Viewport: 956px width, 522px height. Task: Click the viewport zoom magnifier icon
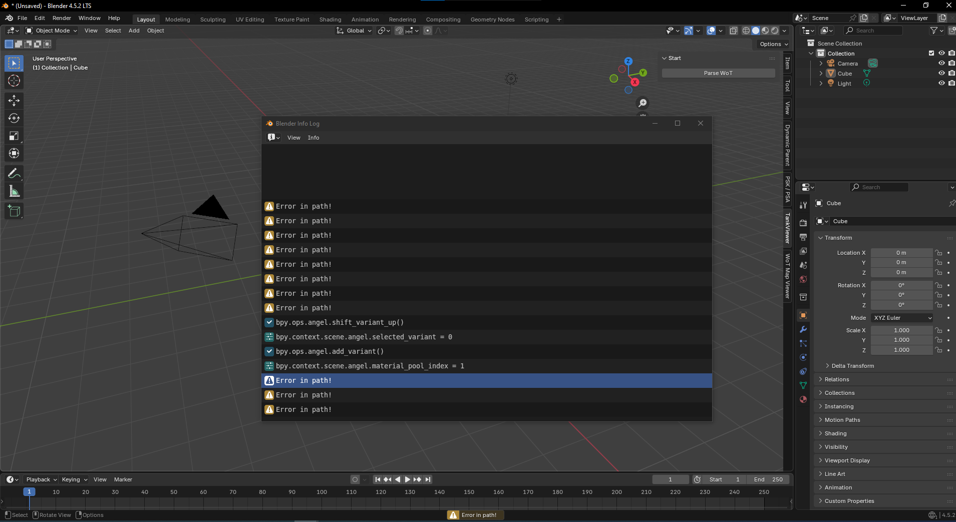pyautogui.click(x=643, y=103)
